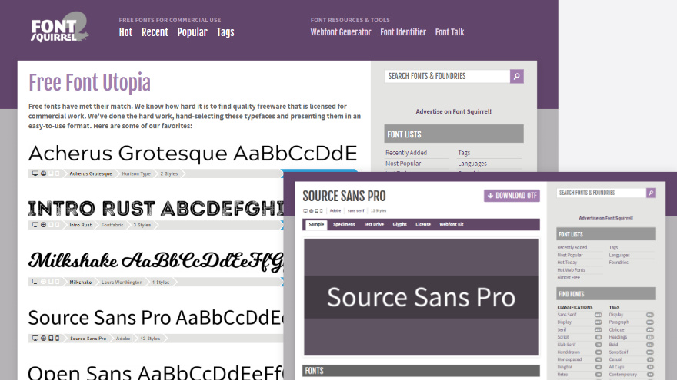
Task: Switch to the Glyphs tab
Action: [399, 225]
